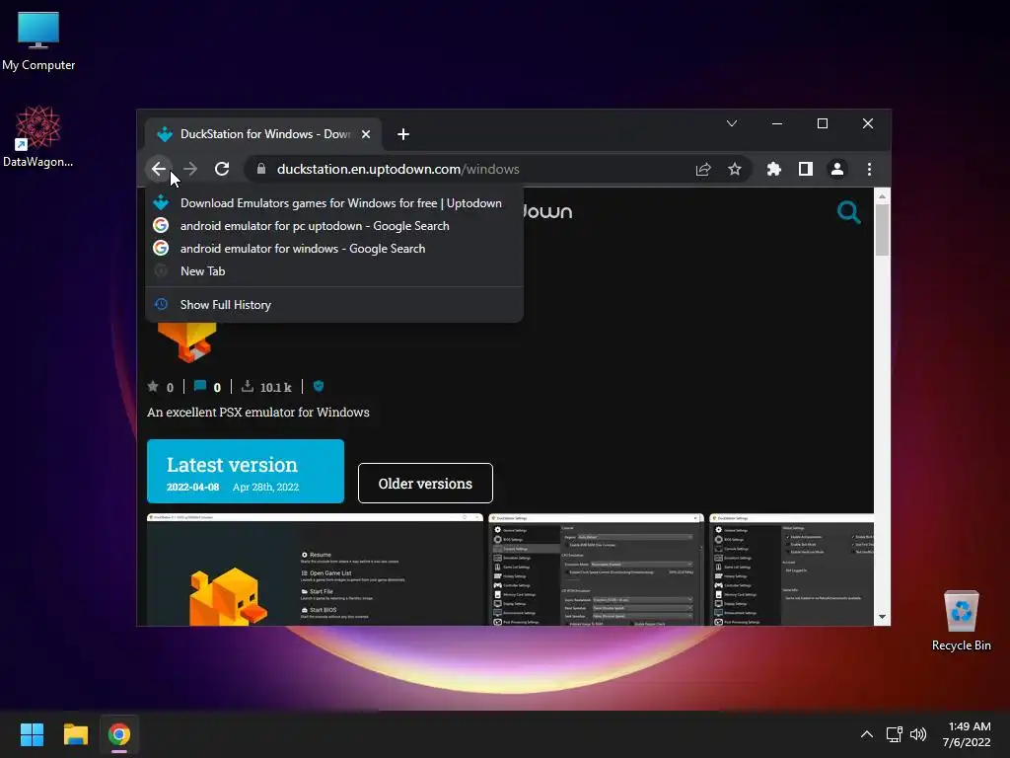The height and width of the screenshot is (758, 1010).
Task: Open Chrome side panel icon
Action: tap(805, 169)
